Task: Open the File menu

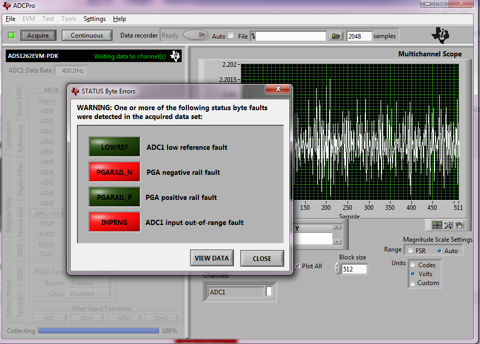Action: [10, 19]
